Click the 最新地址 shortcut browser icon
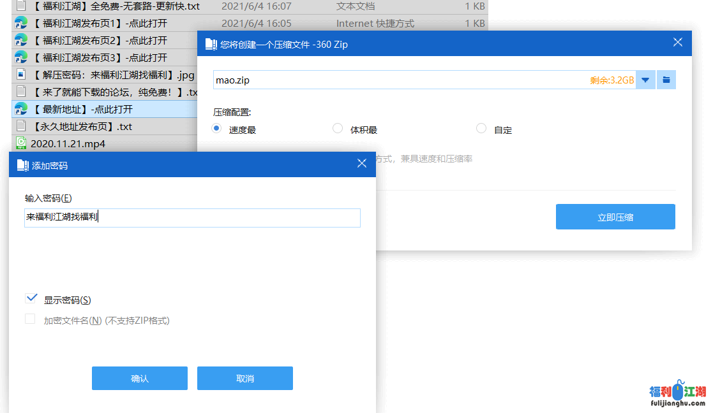Viewport: 713px width, 413px height. coord(21,109)
